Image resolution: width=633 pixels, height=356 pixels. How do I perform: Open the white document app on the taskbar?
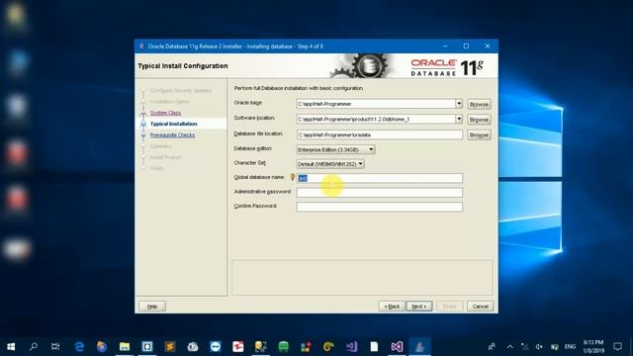[x=374, y=346]
